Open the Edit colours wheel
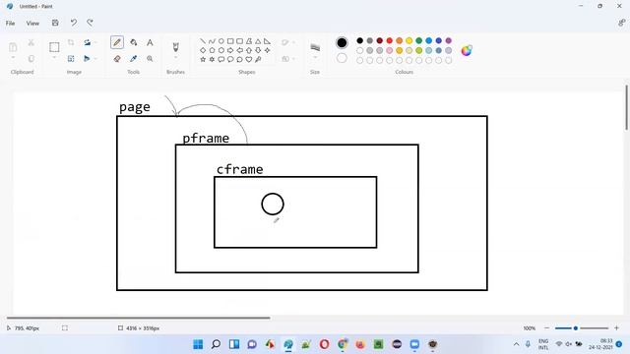This screenshot has height=354, width=630. click(466, 50)
